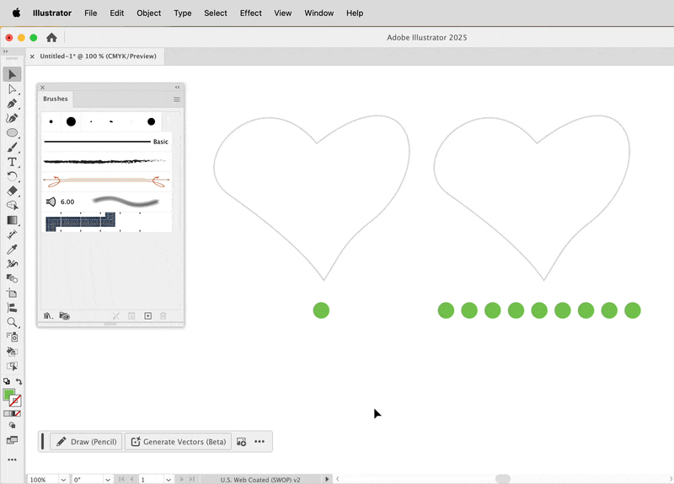Swap fill and stroke colors
This screenshot has height=484, width=674.
(19, 381)
